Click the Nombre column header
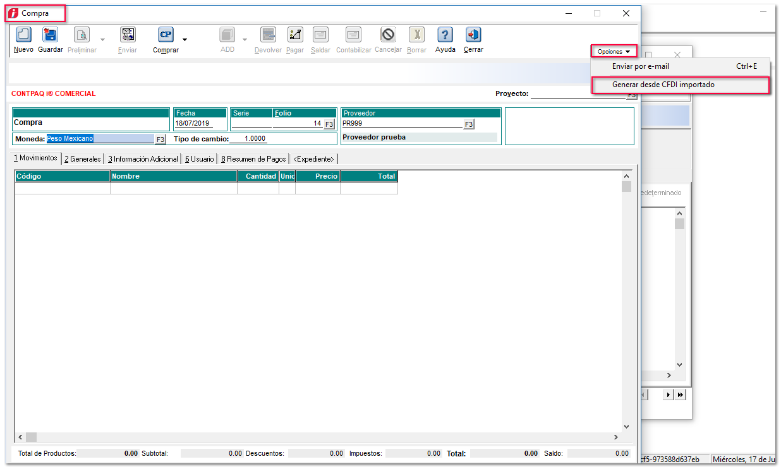781x469 pixels. click(174, 177)
